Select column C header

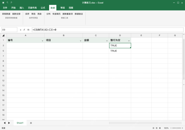click(96, 35)
